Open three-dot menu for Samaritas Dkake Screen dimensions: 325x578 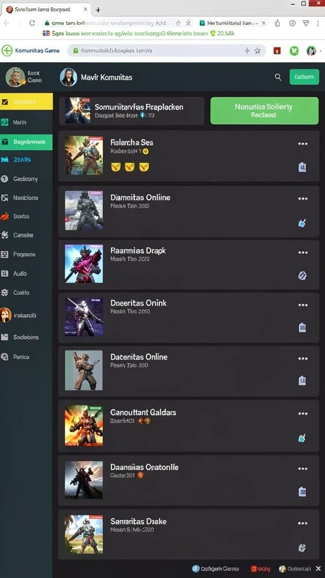coord(303,523)
